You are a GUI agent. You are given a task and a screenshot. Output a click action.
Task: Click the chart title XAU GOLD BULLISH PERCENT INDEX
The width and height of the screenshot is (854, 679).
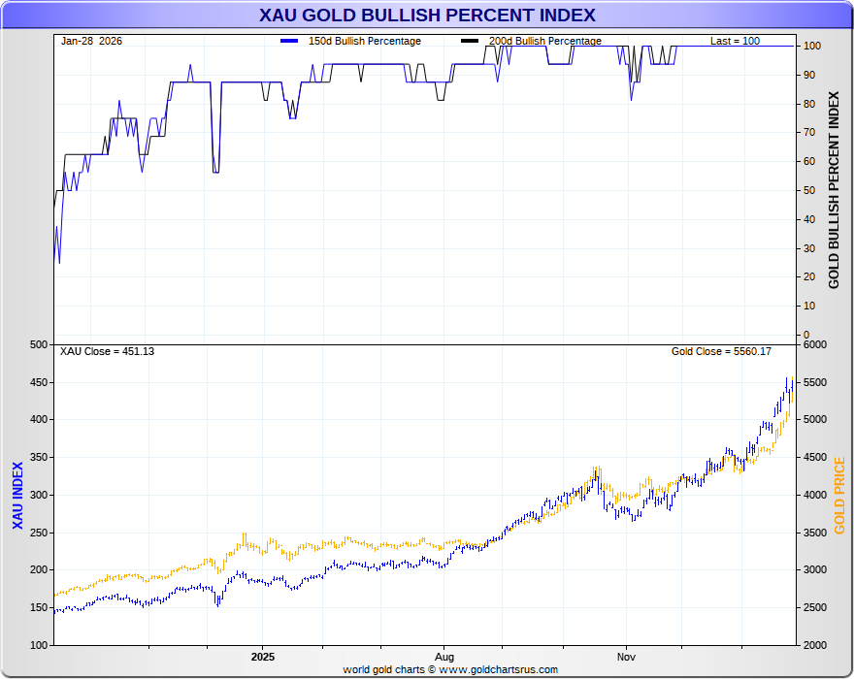point(427,16)
